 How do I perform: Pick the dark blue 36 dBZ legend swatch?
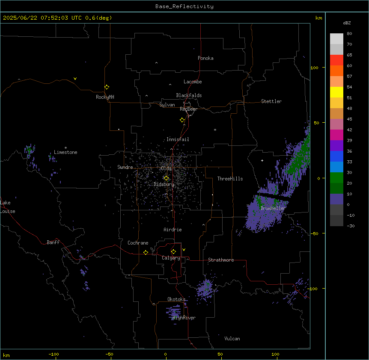(x=336, y=156)
